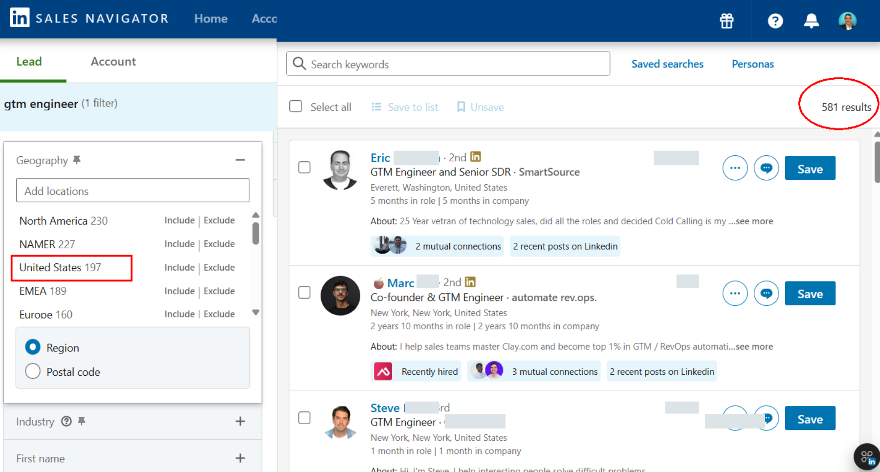Message Marc via chat icon

pyautogui.click(x=766, y=293)
